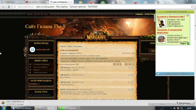Thumbs up comment 126 by Quiebec
Image resolution: width=196 pixels, height=110 pixels.
[x=131, y=75]
